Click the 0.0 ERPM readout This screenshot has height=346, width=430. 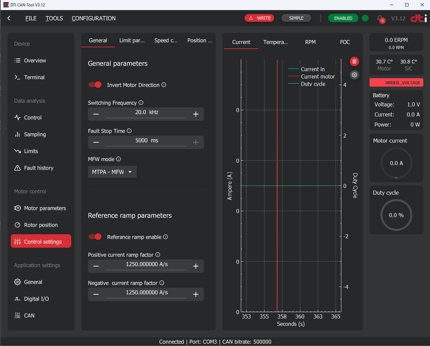(x=396, y=40)
